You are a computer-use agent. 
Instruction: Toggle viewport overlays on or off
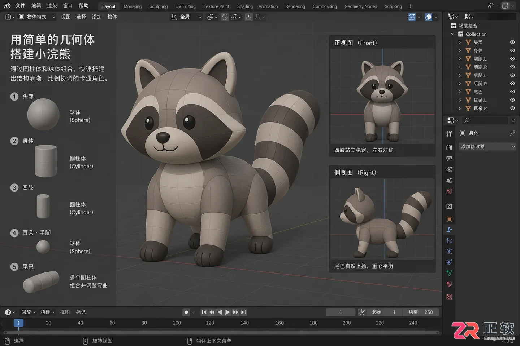pos(428,17)
